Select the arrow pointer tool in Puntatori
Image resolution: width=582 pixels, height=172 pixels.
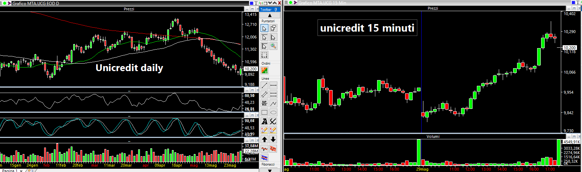tap(264, 28)
